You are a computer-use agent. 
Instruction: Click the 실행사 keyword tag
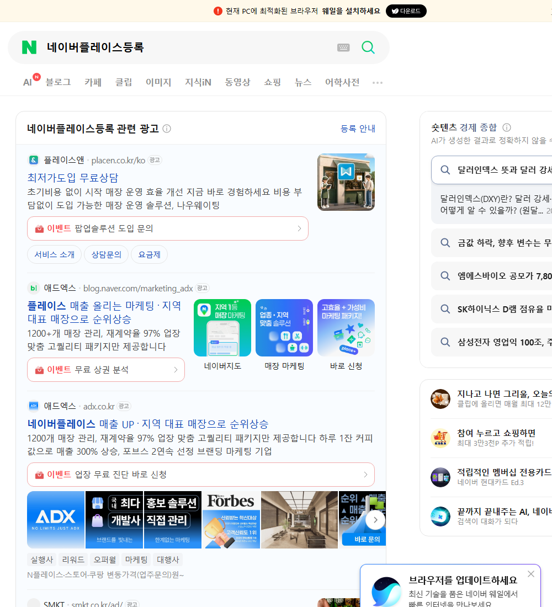tap(42, 560)
